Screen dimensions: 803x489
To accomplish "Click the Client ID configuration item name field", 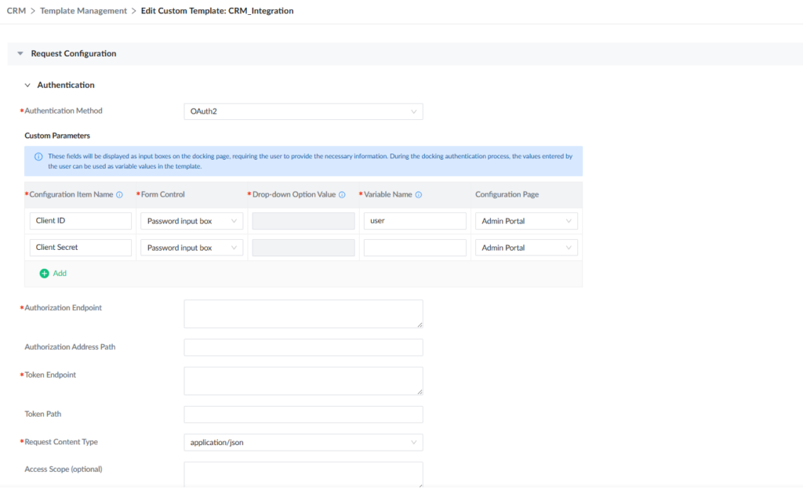I will click(x=81, y=221).
